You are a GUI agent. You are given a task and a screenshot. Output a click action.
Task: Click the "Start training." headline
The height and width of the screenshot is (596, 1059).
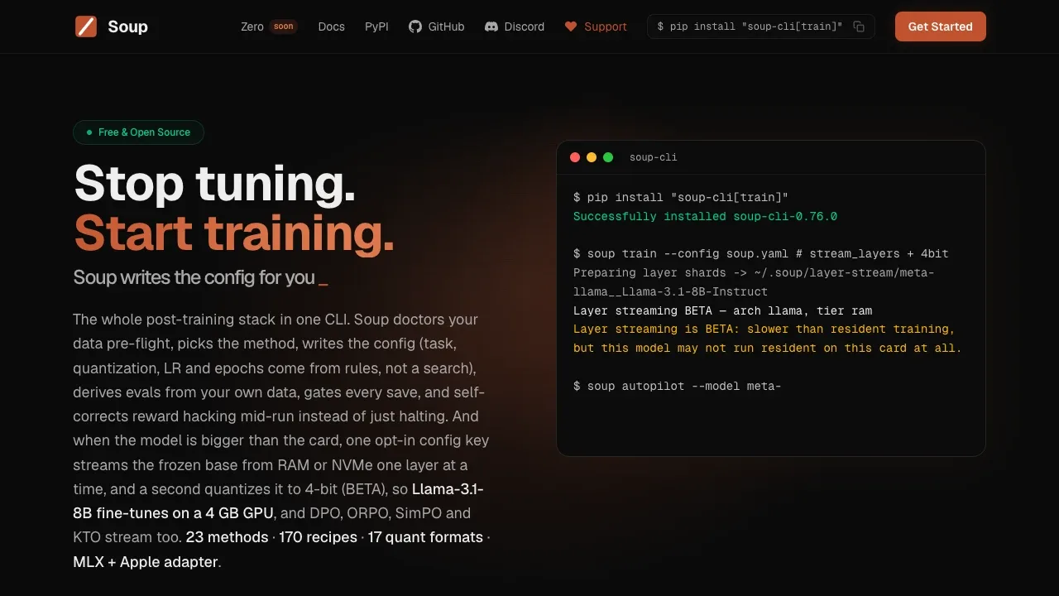pyautogui.click(x=234, y=233)
